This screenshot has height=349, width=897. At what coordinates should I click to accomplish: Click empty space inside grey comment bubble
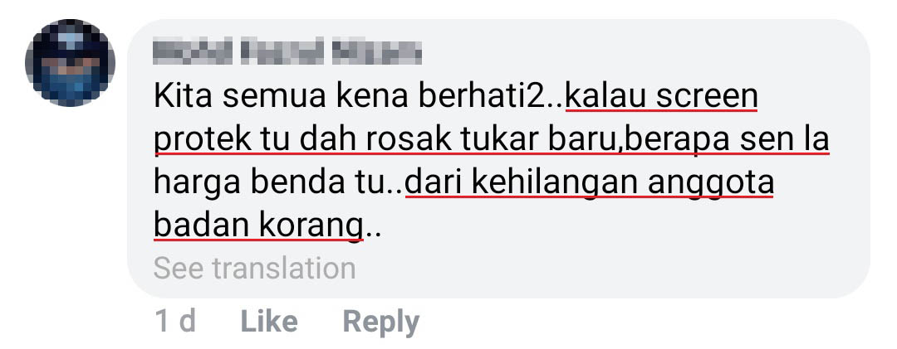(630, 257)
